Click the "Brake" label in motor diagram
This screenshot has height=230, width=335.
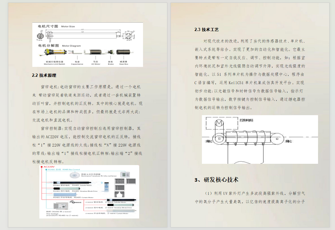pos(111,64)
